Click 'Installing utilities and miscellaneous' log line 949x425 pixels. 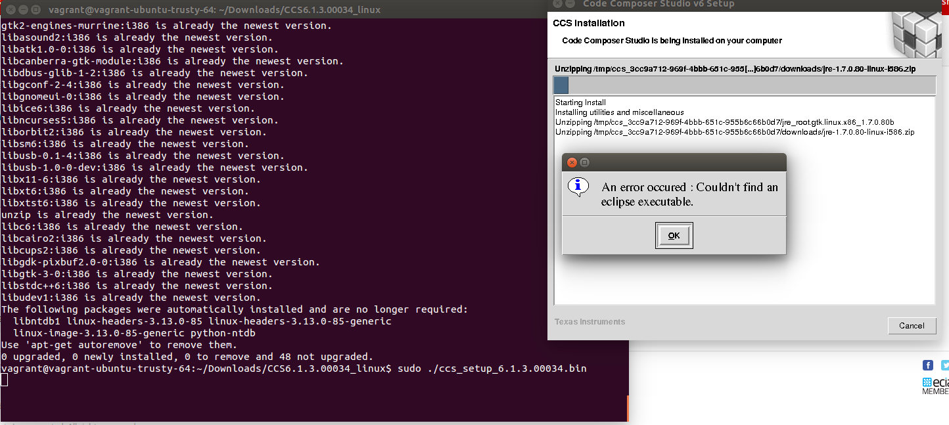(x=619, y=112)
